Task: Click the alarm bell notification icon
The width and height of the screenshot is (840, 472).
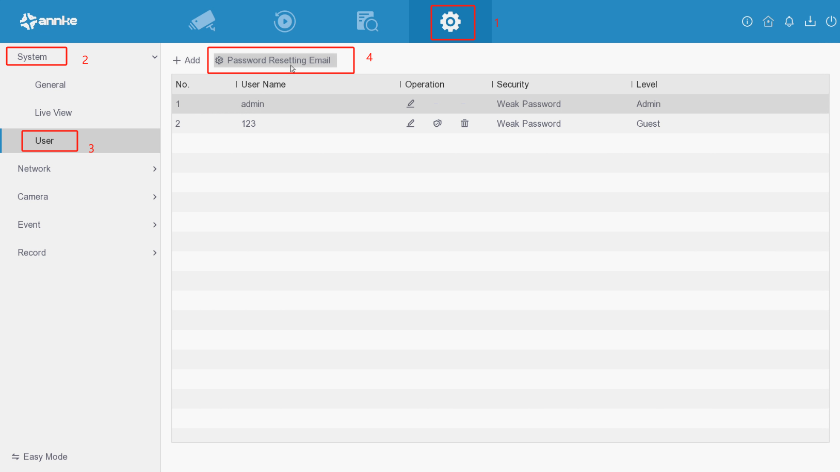Action: tap(789, 21)
